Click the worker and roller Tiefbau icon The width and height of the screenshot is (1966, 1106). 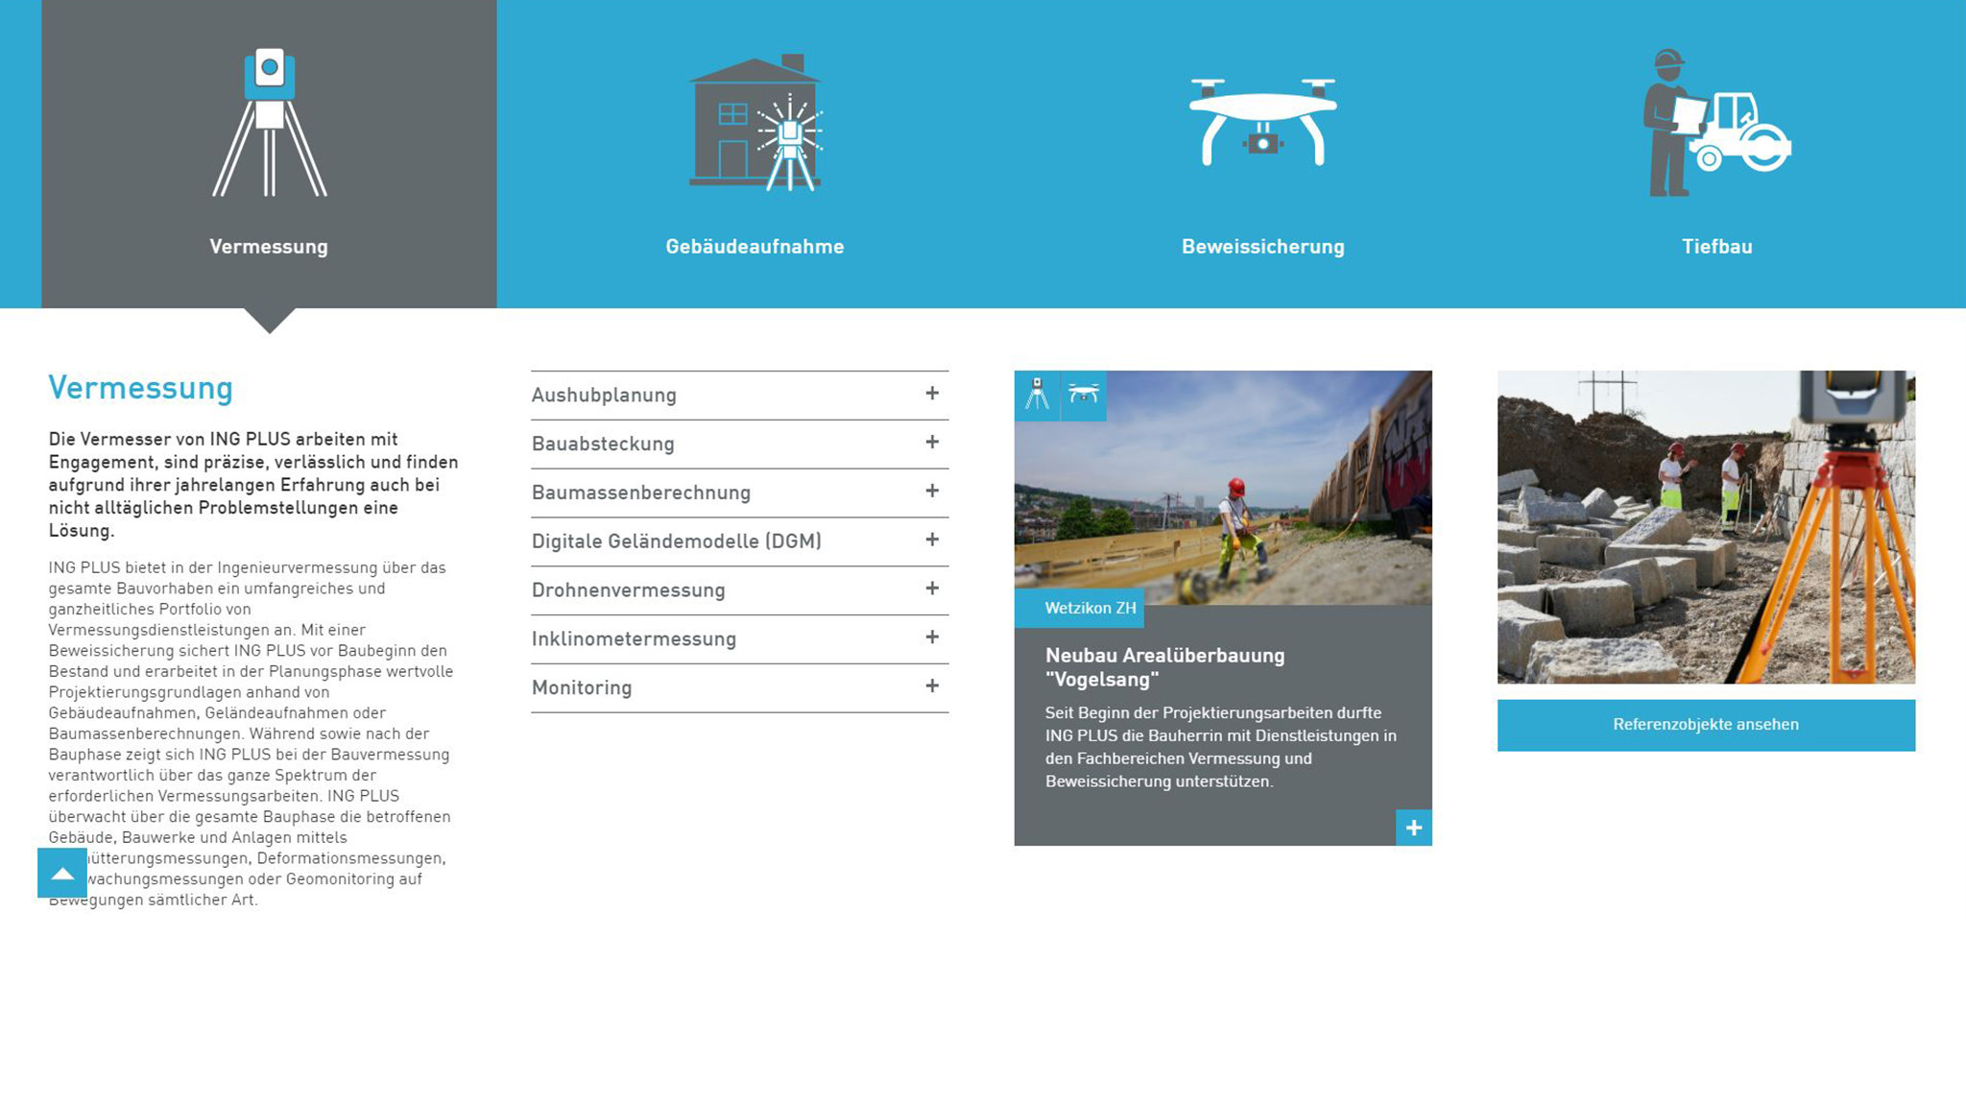click(x=1716, y=122)
